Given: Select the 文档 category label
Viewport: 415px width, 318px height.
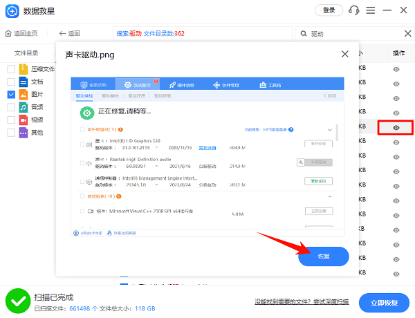Looking at the screenshot, I should [x=37, y=82].
